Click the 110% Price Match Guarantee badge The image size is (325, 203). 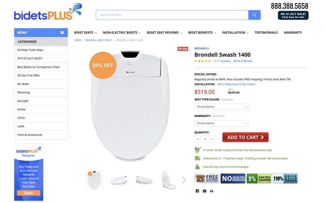coord(285,179)
